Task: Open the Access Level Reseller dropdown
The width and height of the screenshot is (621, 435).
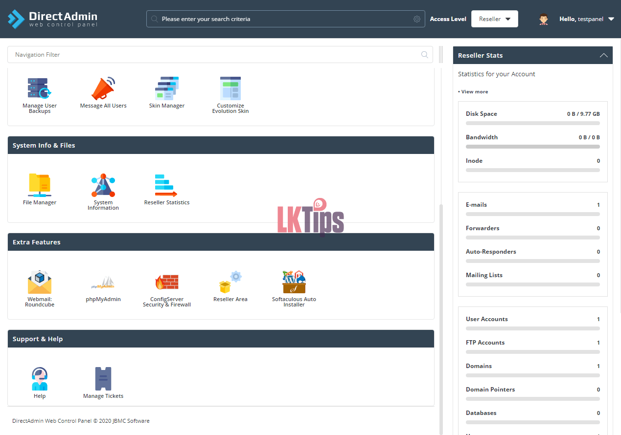Action: coord(495,19)
